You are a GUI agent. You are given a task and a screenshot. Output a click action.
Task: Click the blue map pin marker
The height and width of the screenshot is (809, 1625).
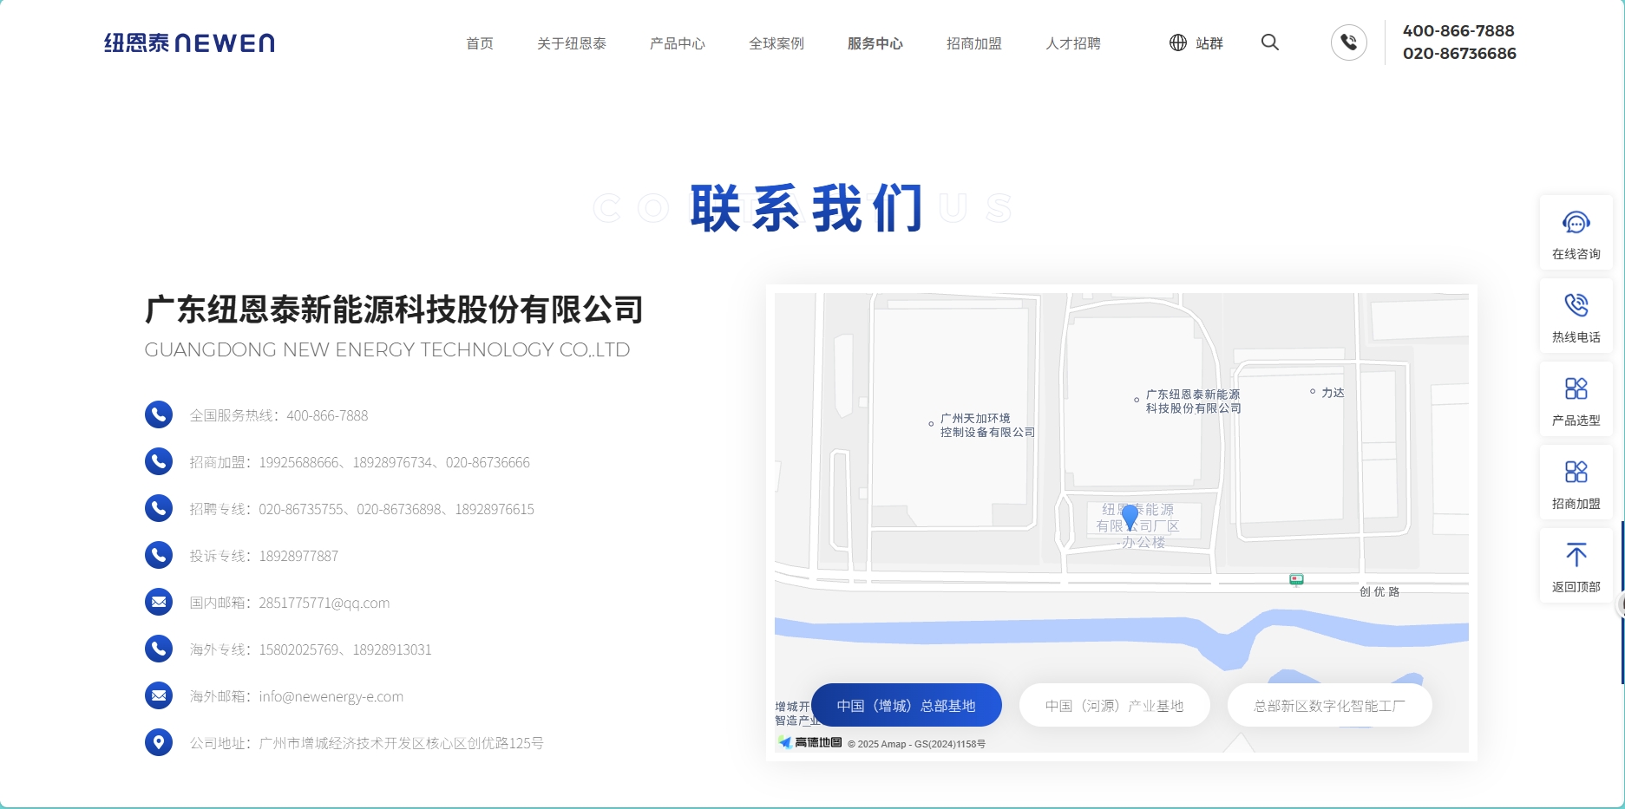pos(1129,515)
